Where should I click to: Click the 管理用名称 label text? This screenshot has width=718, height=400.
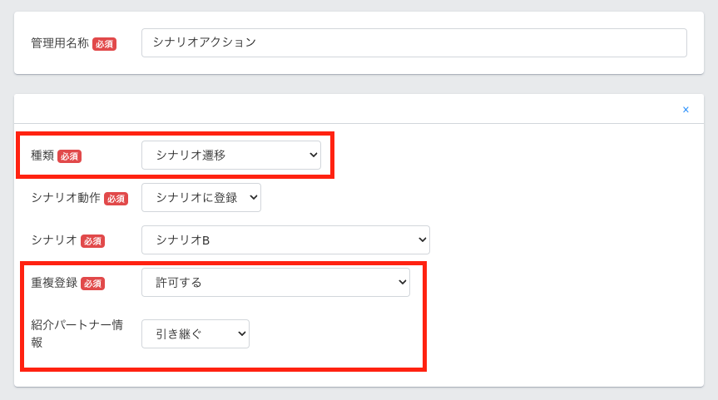point(60,43)
